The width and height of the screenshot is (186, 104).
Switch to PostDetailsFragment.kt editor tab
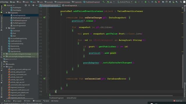point(50,5)
